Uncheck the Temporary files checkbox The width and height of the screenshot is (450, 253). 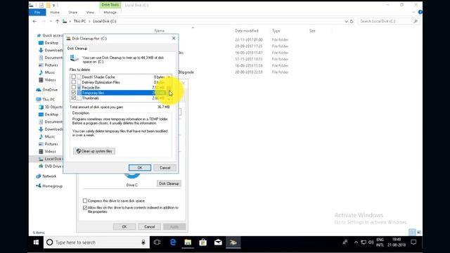point(73,92)
